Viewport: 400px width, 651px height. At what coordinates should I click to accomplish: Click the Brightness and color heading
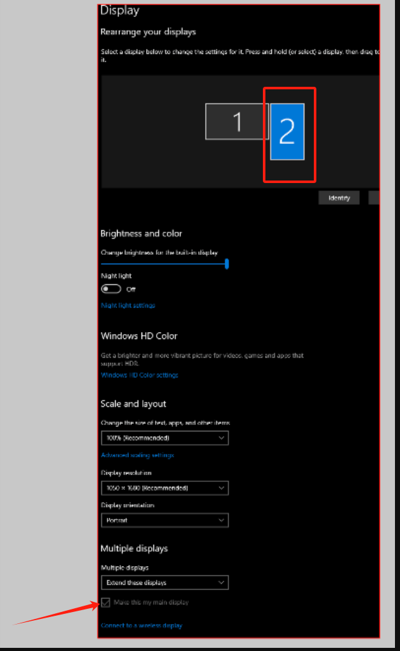point(141,233)
